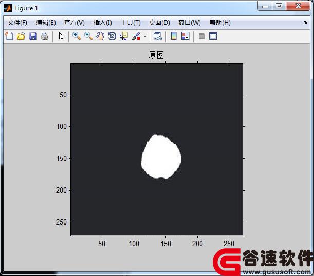This screenshot has height=276, width=314.
Task: Open a file with the folder icon
Action: (21, 37)
